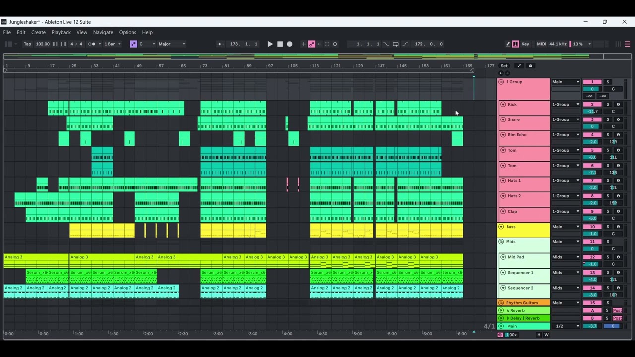Toggle Snare track activator 3
635x357 pixels.
click(592, 119)
